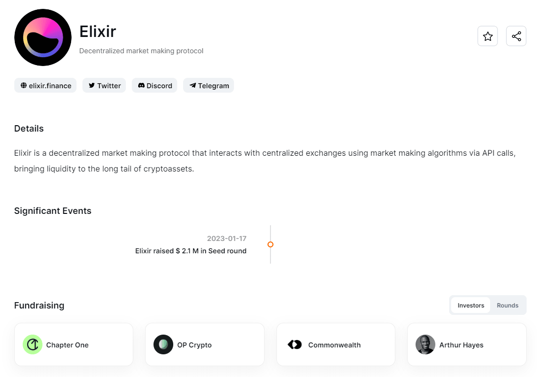The width and height of the screenshot is (537, 377).
Task: Open Elixir's Twitter profile
Action: click(x=104, y=85)
